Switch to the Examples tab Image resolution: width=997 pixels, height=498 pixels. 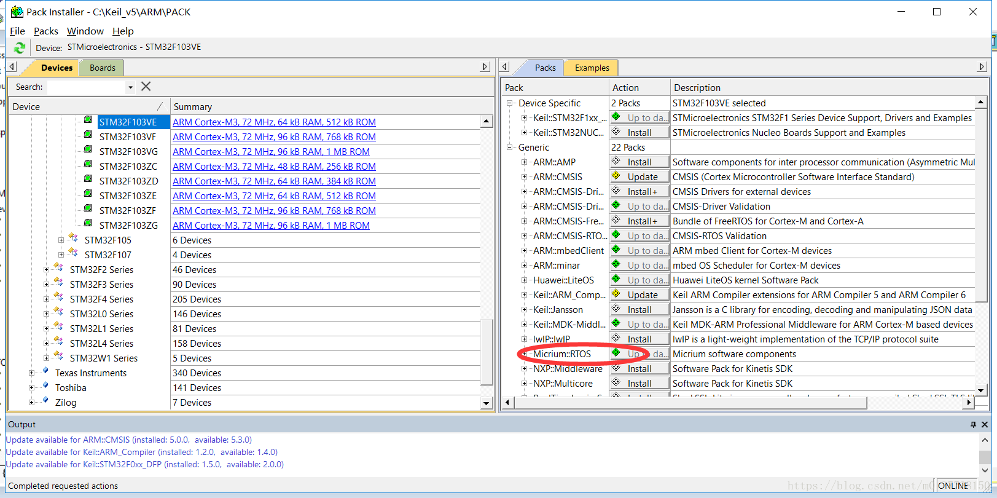pos(592,68)
